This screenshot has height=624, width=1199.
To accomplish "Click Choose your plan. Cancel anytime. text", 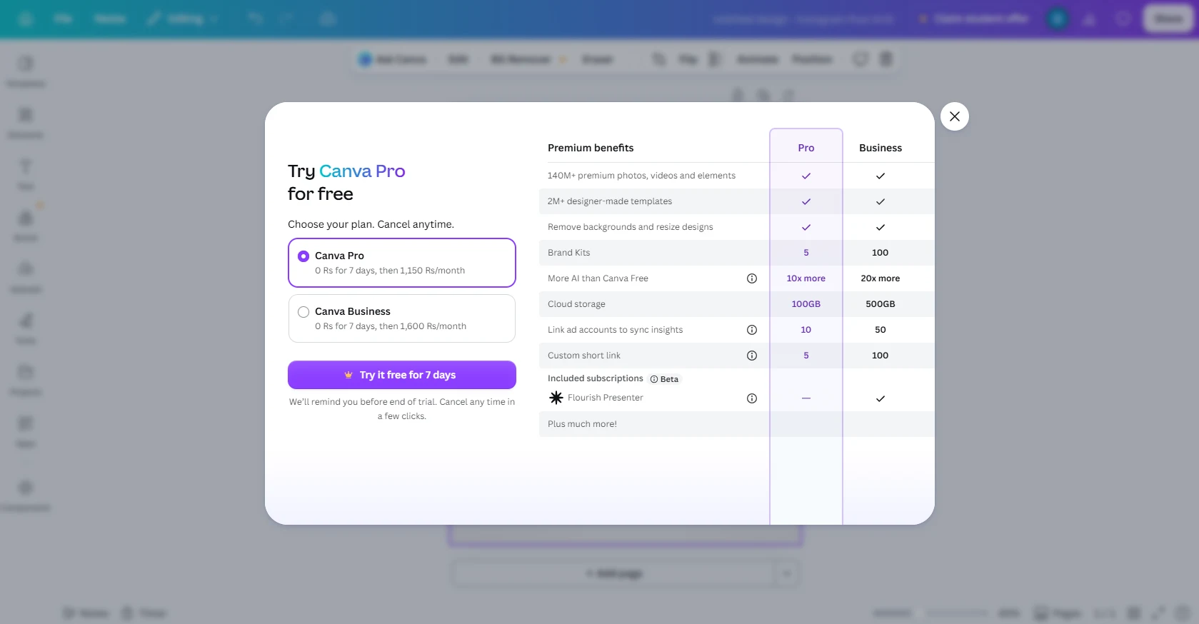I will tap(371, 224).
